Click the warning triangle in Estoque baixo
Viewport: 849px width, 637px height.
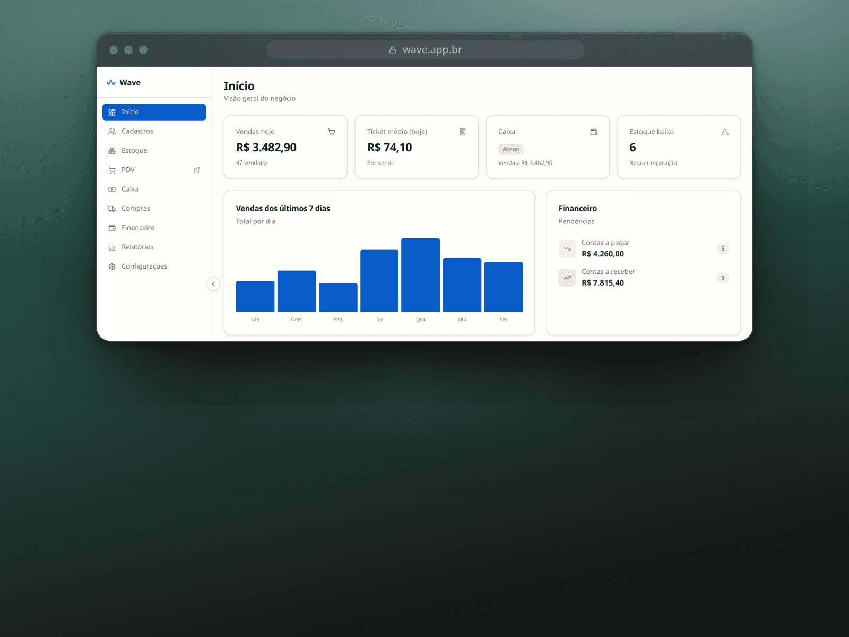pyautogui.click(x=725, y=132)
